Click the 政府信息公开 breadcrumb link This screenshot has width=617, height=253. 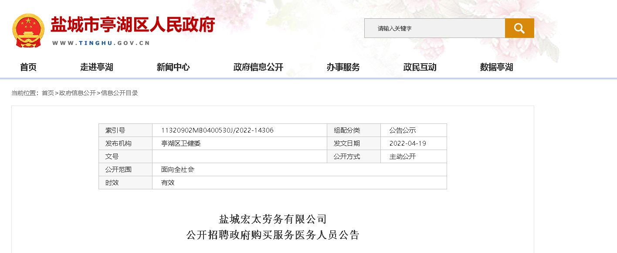click(x=78, y=93)
